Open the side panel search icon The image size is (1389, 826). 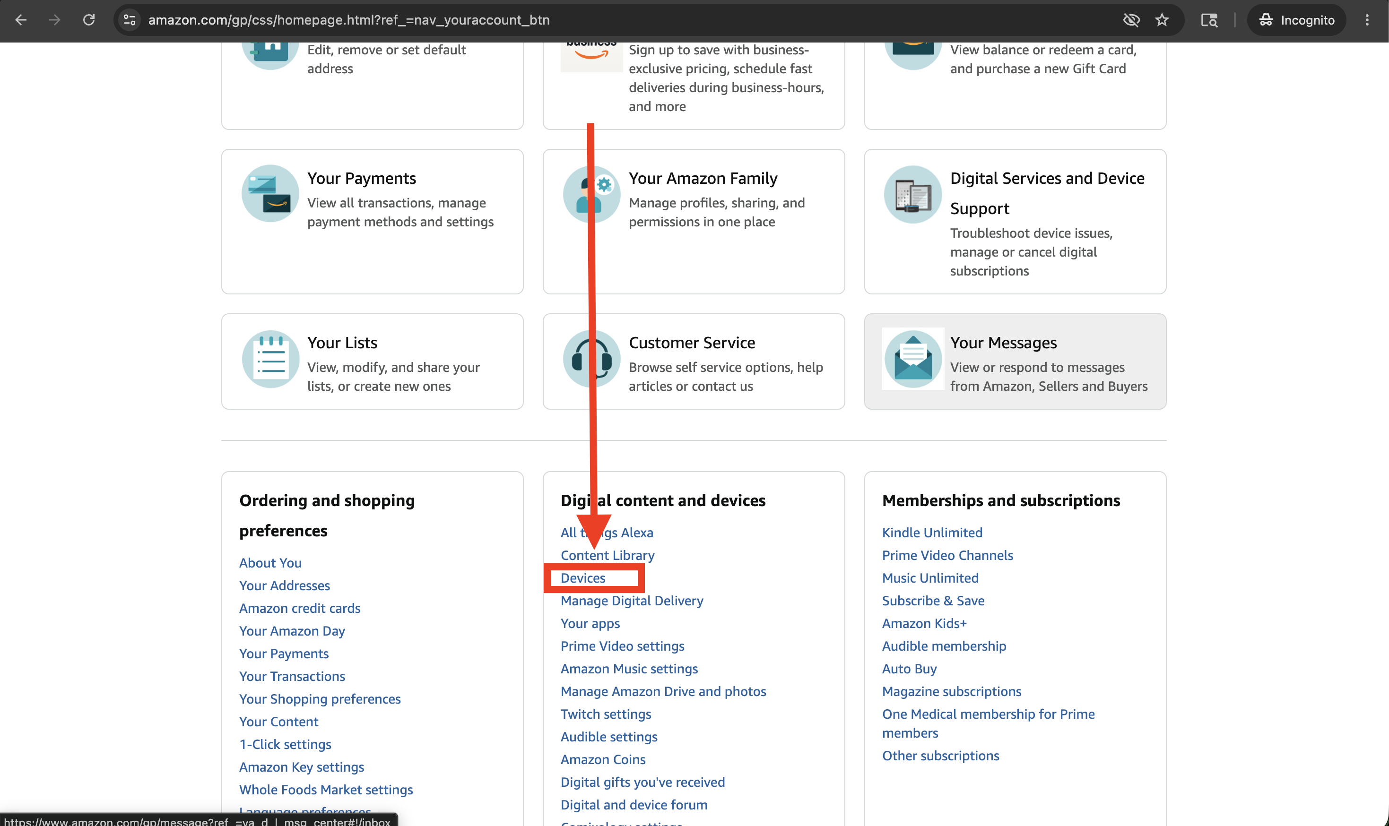1208,20
